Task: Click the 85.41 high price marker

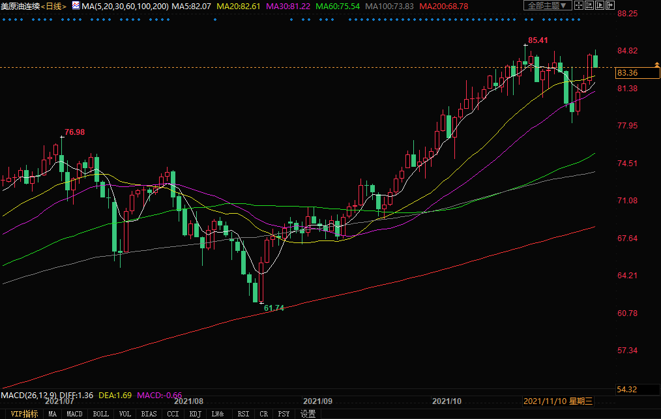Action: [x=536, y=40]
